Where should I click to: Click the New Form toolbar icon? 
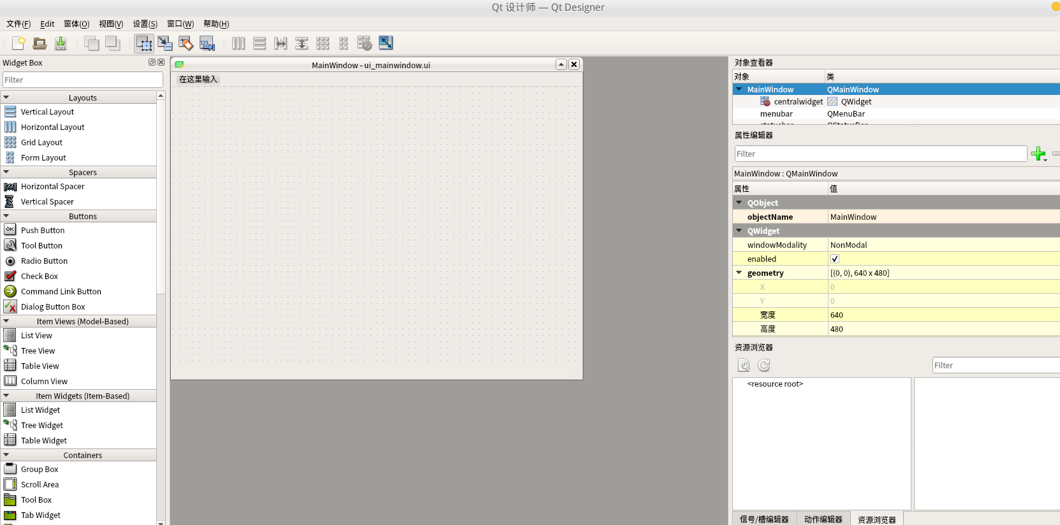[x=18, y=43]
